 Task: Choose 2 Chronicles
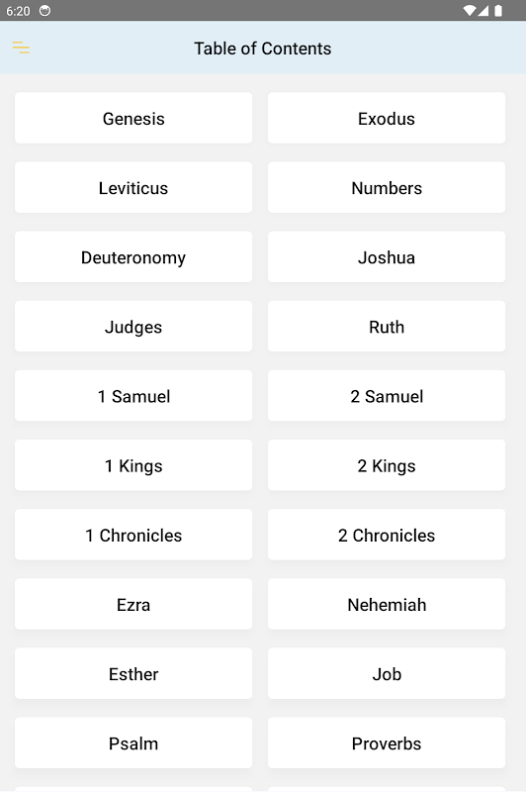[387, 535]
